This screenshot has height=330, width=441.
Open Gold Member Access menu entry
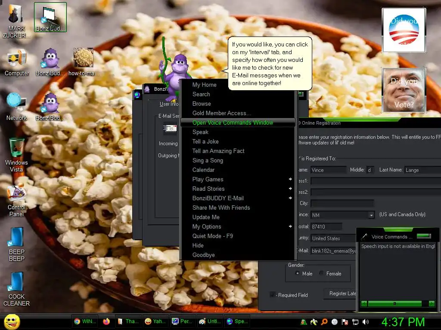coord(237,113)
